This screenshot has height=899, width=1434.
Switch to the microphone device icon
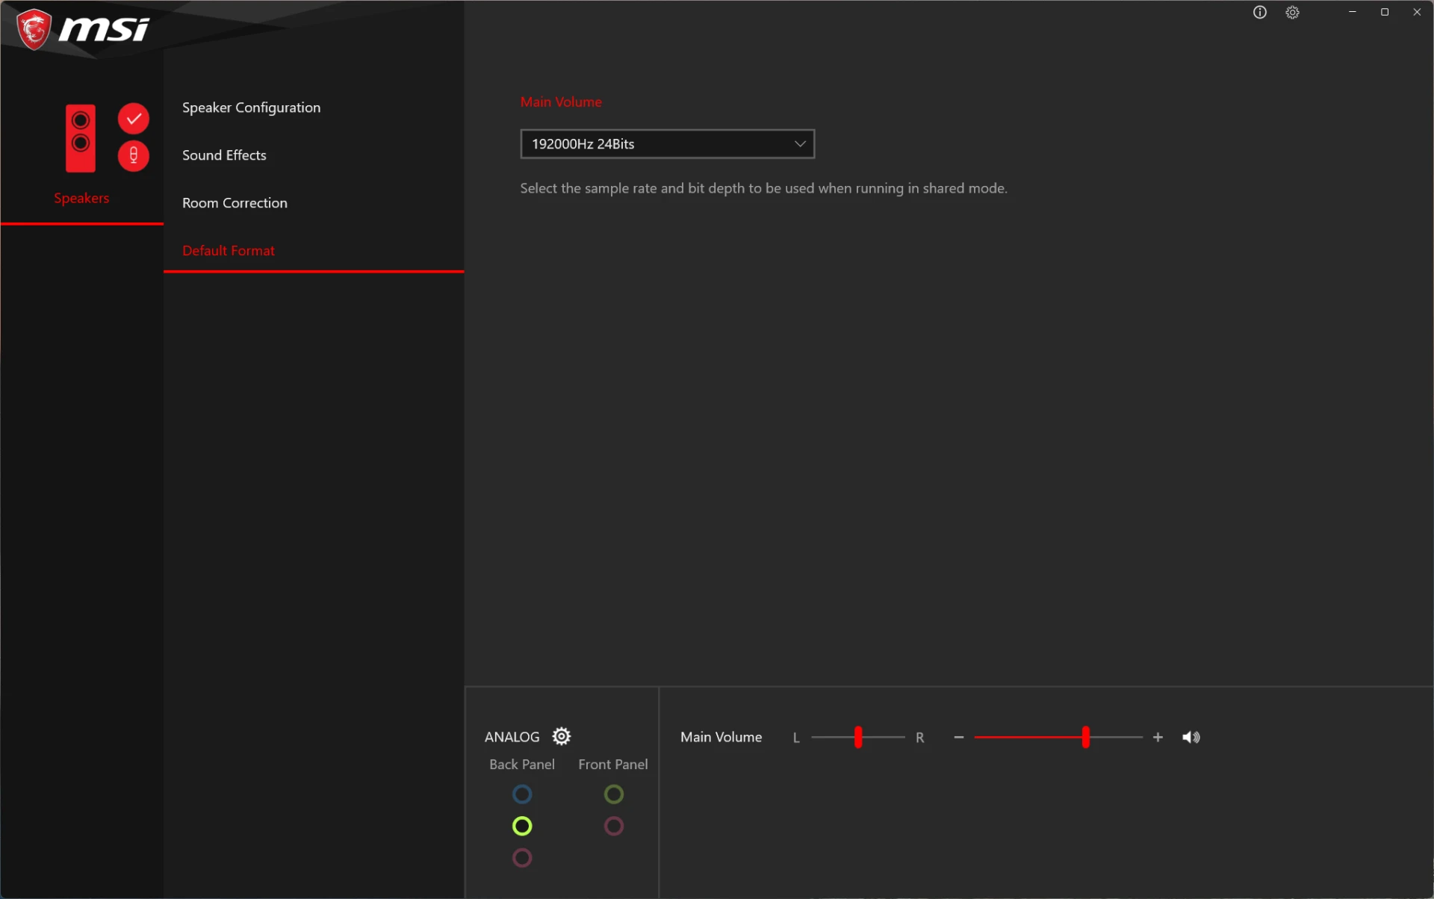pyautogui.click(x=134, y=155)
